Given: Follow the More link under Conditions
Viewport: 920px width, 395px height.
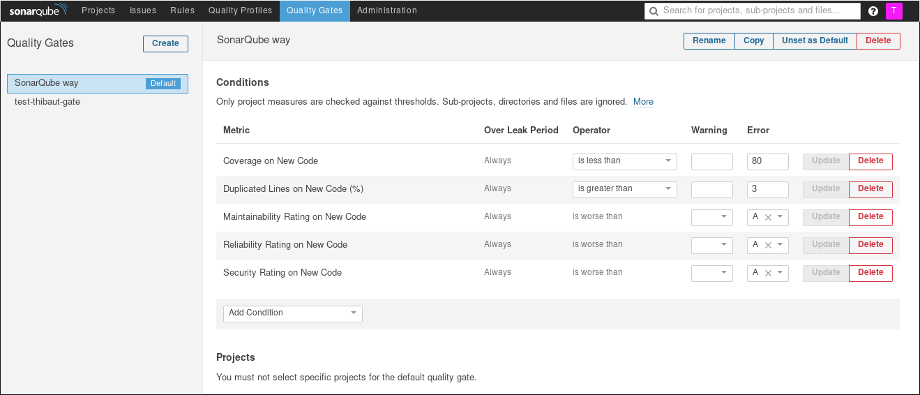Looking at the screenshot, I should pos(643,102).
